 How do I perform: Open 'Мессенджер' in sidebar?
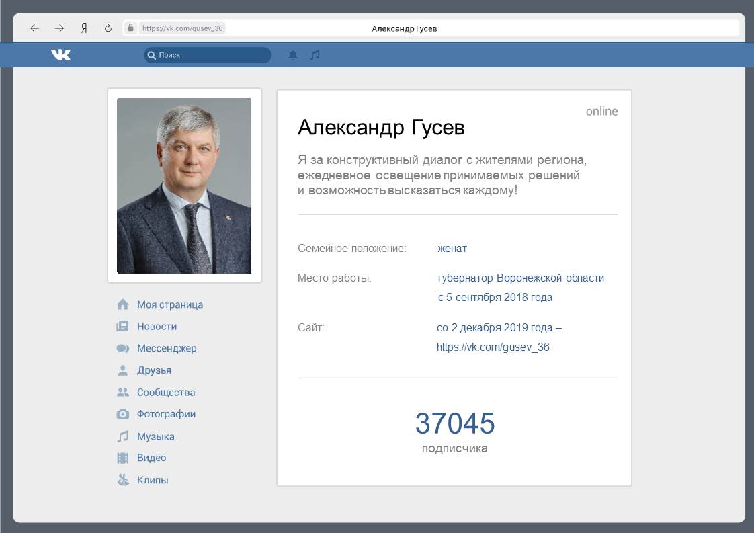[x=167, y=348]
